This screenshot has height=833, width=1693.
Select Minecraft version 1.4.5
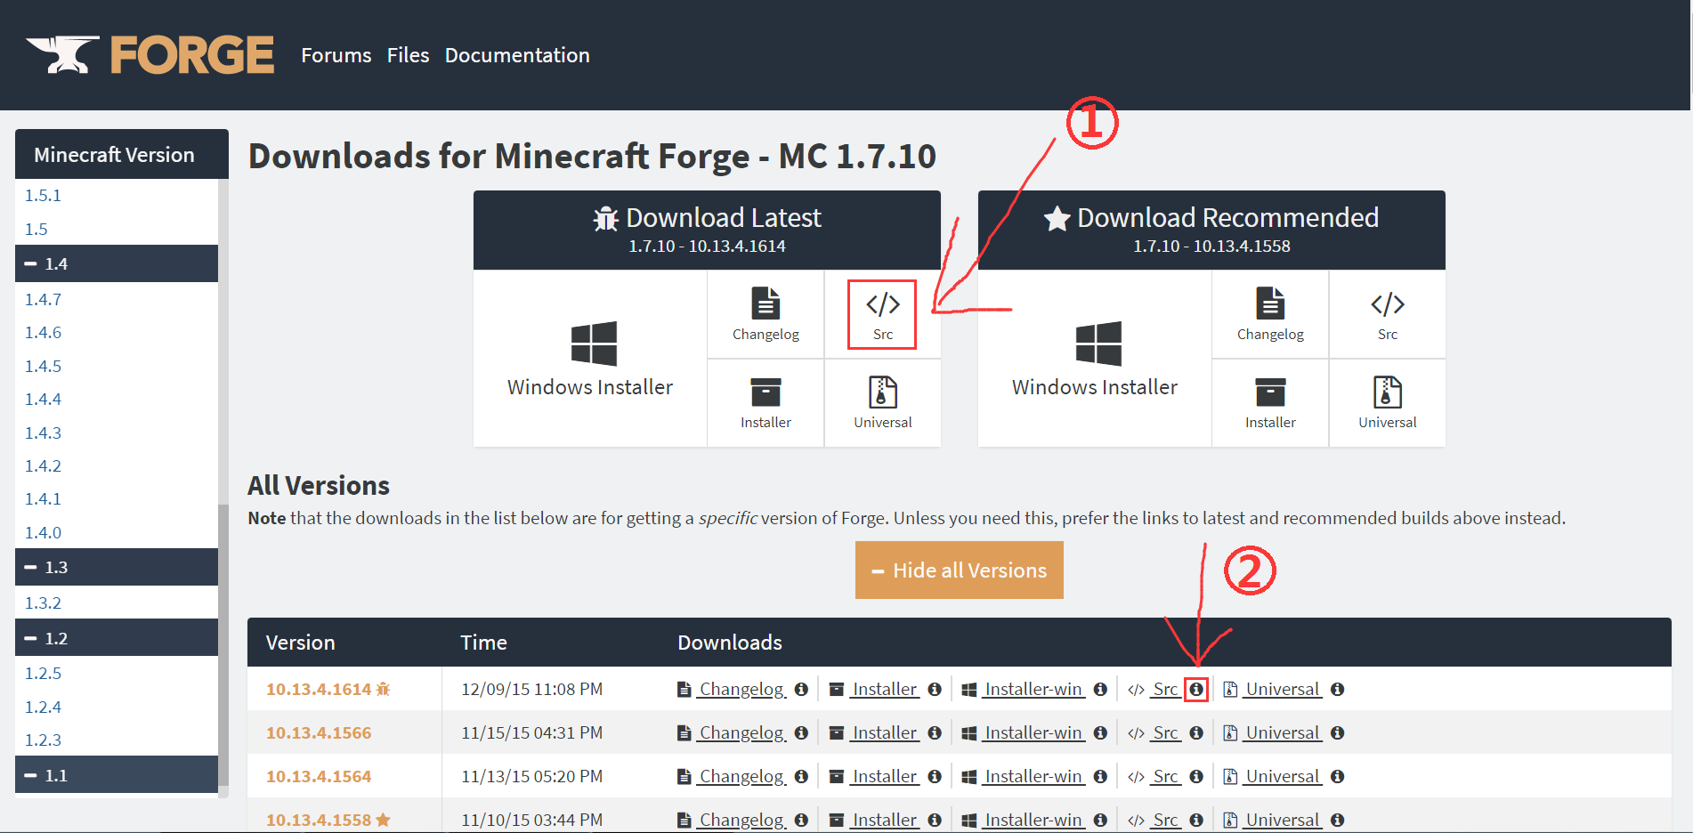point(44,366)
